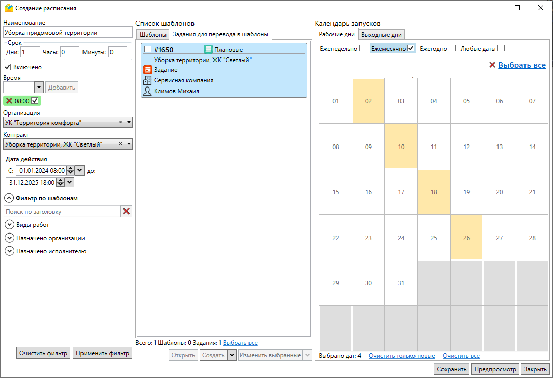
Task: Click the Сервисная компания building icon
Action: [x=148, y=80]
